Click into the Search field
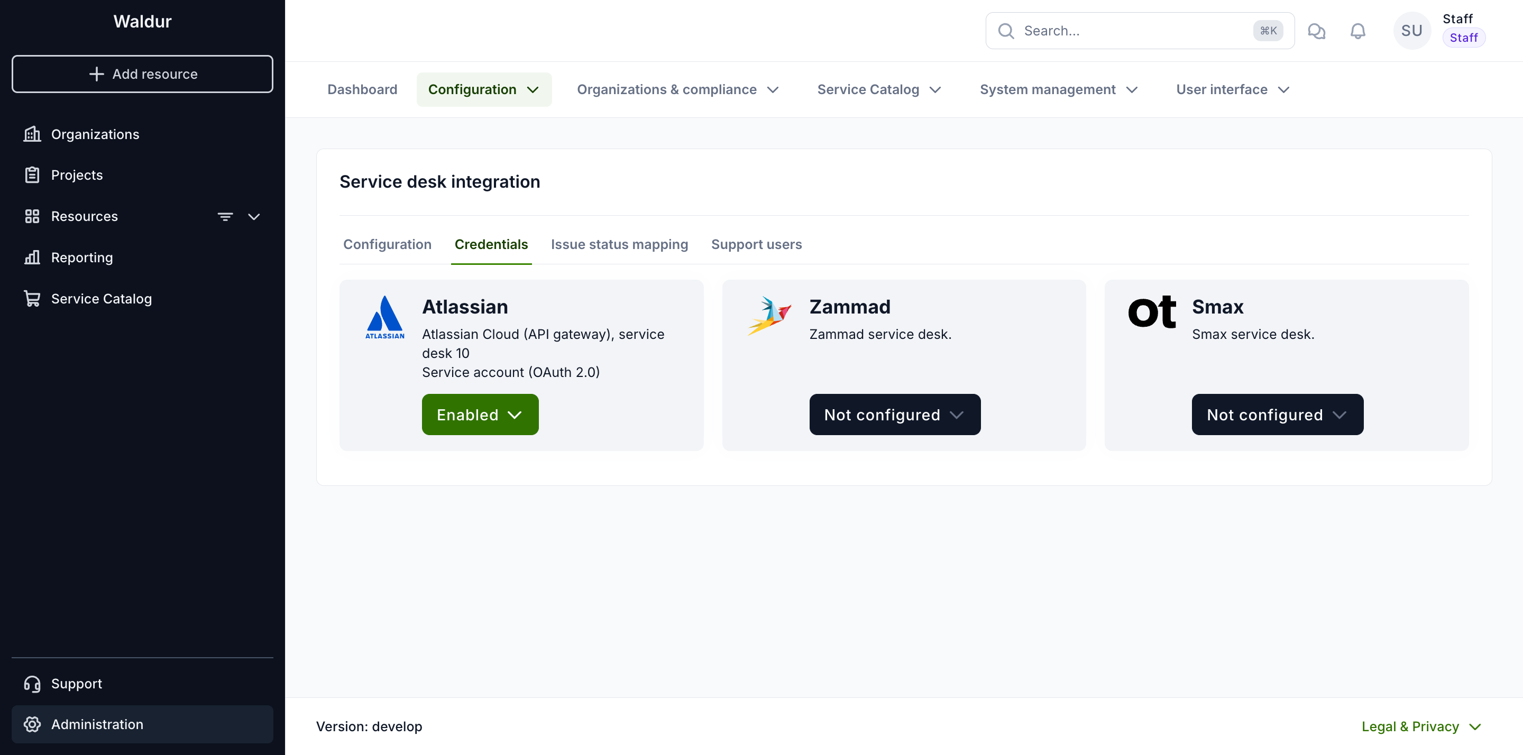The width and height of the screenshot is (1523, 755). (x=1139, y=31)
